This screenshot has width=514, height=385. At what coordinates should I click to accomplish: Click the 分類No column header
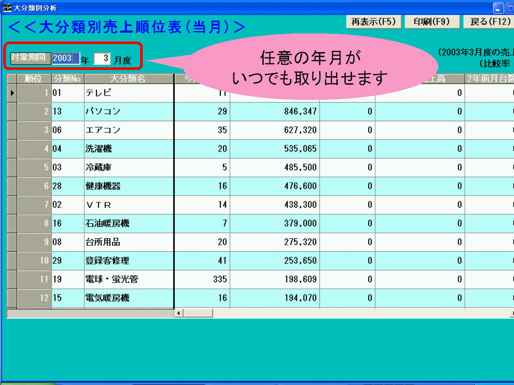tap(67, 79)
